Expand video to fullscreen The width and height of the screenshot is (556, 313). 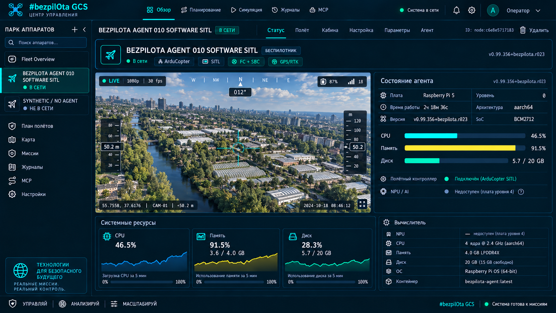tap(362, 204)
